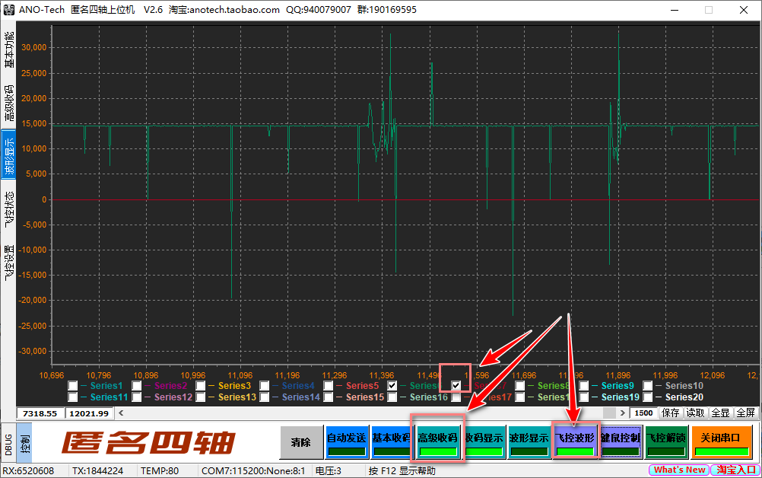Viewport: 762px width, 478px height.
Task: Minimize the ANO-Tech window
Action: 675,10
